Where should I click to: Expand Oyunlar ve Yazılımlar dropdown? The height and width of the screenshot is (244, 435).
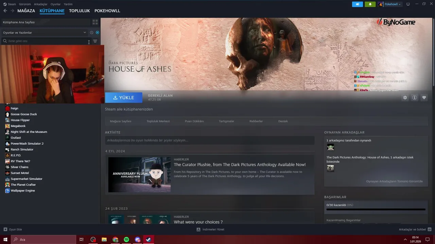click(x=44, y=33)
